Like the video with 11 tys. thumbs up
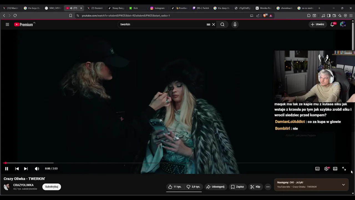 [x=175, y=187]
